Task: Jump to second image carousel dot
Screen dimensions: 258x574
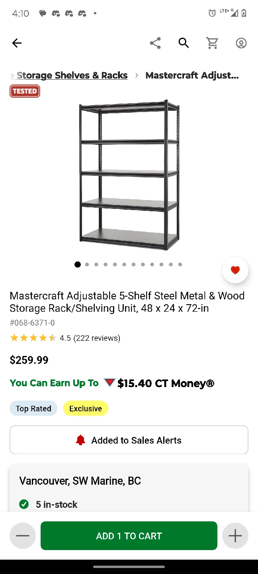Action: click(87, 264)
